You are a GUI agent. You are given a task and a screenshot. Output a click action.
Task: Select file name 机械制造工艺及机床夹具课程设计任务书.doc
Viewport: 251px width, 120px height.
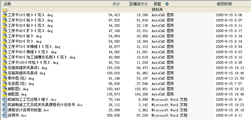[45, 104]
